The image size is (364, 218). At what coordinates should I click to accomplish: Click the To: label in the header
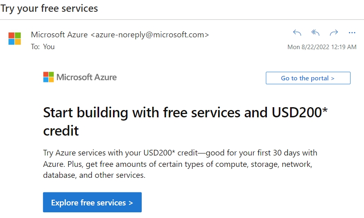(x=35, y=47)
